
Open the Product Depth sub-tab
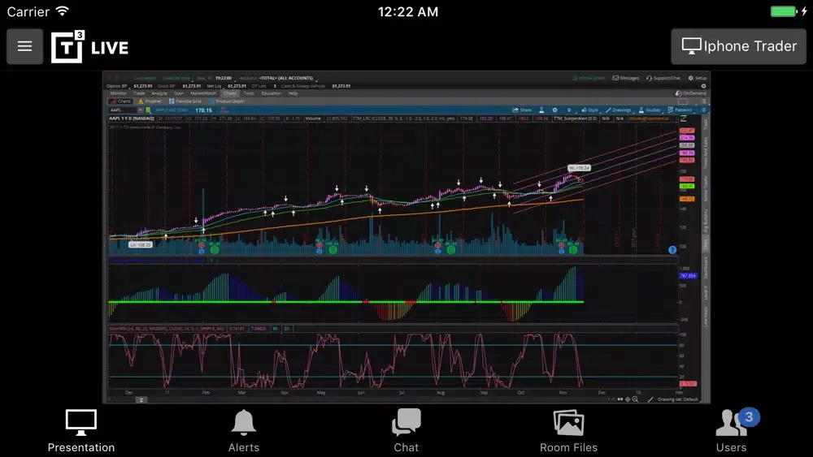coord(227,101)
